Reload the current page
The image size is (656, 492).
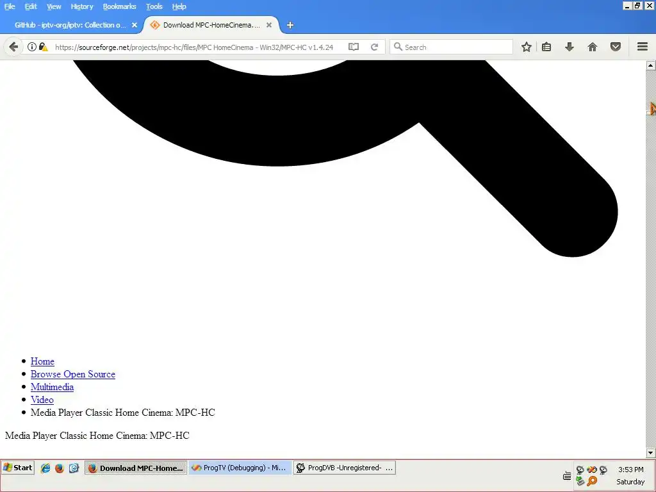tap(374, 47)
